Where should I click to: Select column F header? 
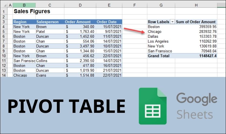(x=135, y=5)
